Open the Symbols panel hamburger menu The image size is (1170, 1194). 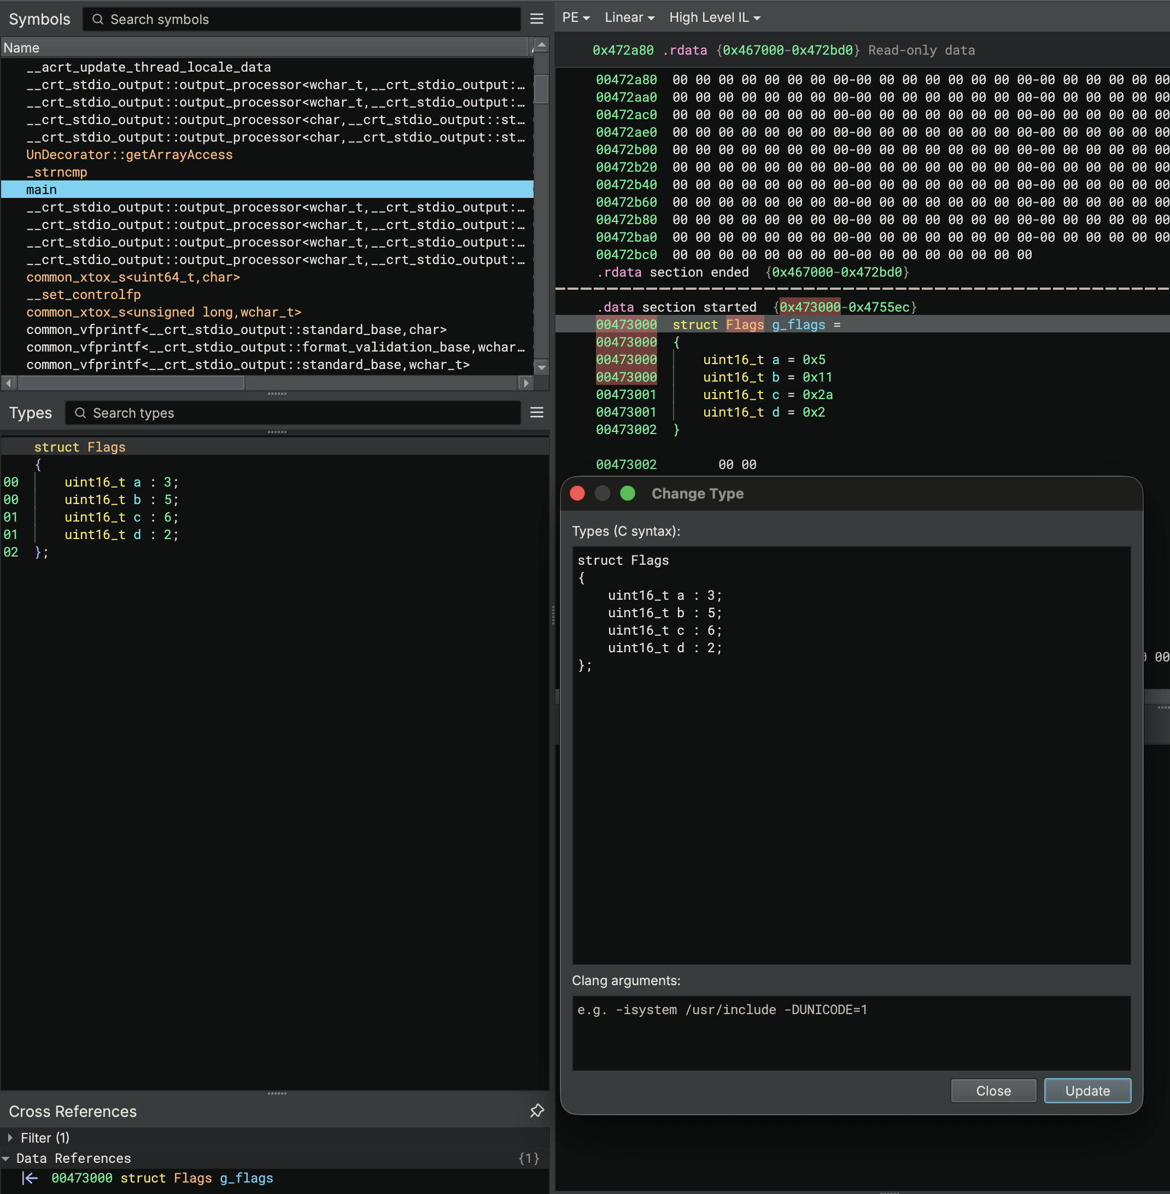click(536, 19)
